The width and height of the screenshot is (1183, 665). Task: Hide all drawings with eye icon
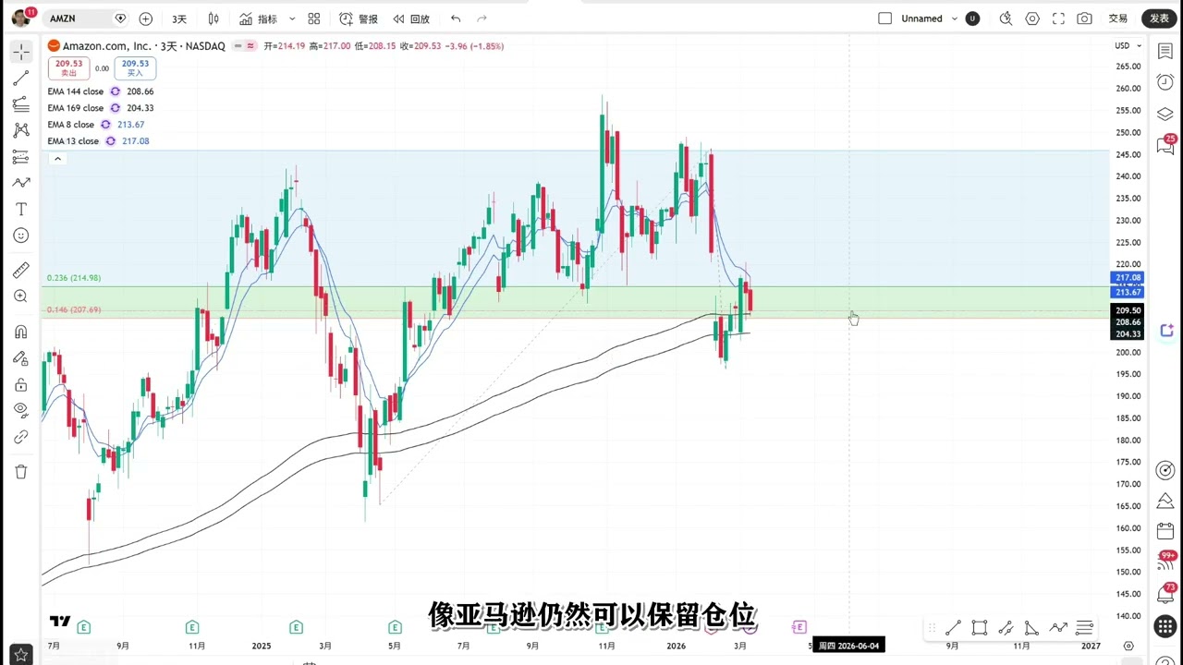pyautogui.click(x=20, y=410)
